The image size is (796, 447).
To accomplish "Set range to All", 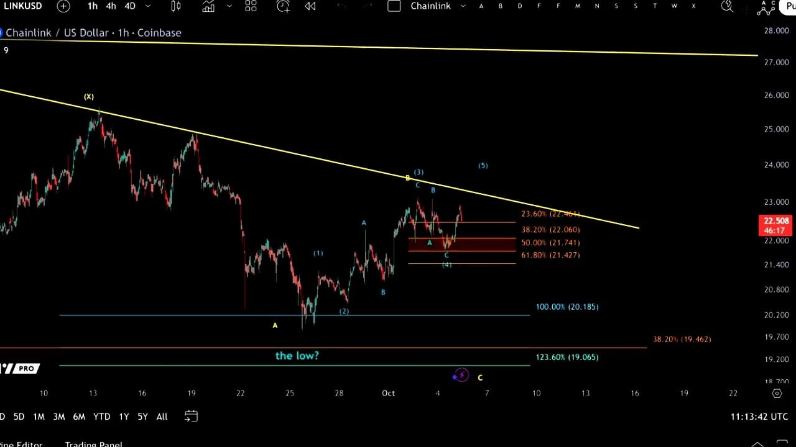I will [162, 417].
